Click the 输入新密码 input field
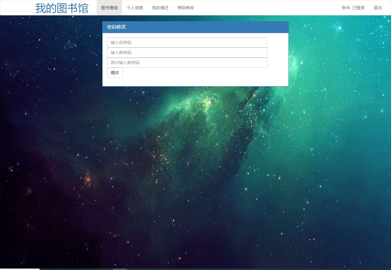Screen dimensions: 391x270 pyautogui.click(x=187, y=53)
